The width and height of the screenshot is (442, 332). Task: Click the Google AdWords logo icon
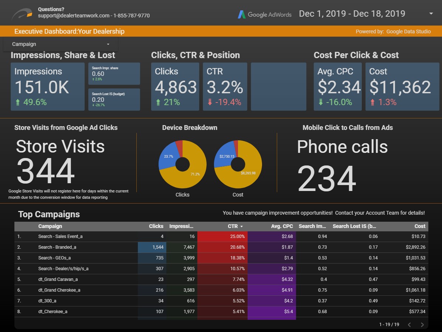(242, 14)
